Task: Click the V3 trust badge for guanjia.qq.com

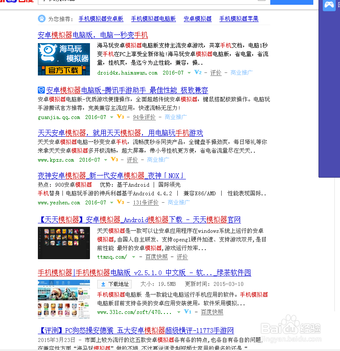Action: point(121,116)
